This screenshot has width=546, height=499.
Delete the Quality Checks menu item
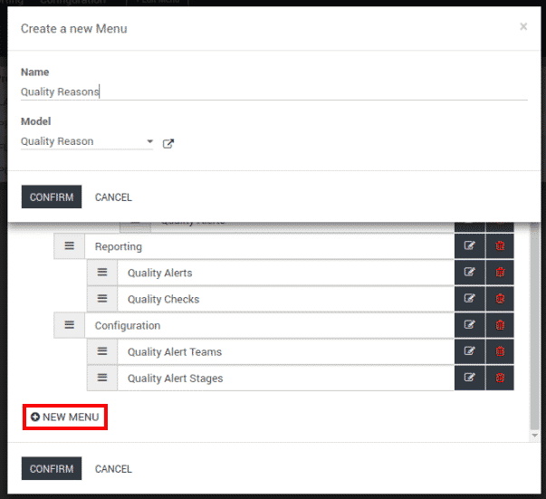pos(499,299)
